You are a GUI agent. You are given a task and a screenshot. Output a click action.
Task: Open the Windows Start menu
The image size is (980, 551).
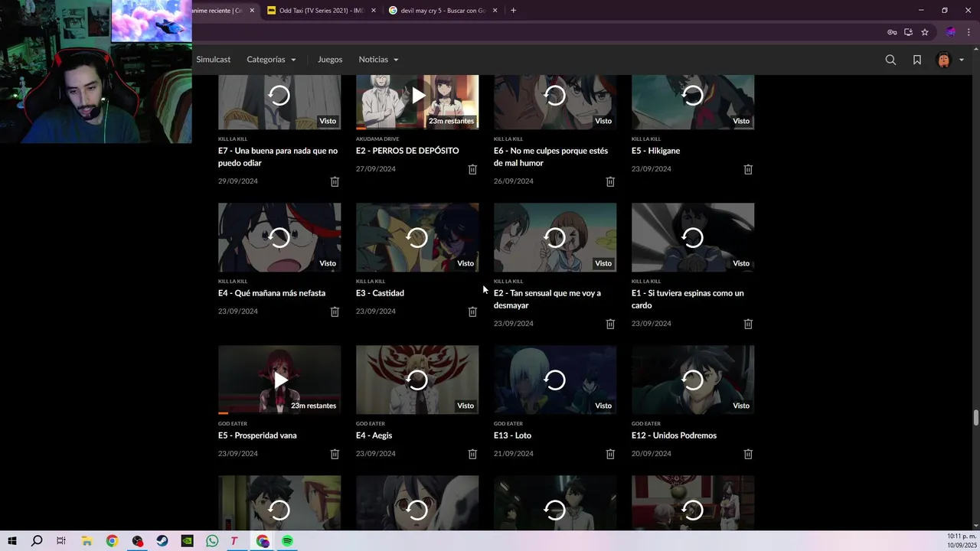point(12,541)
